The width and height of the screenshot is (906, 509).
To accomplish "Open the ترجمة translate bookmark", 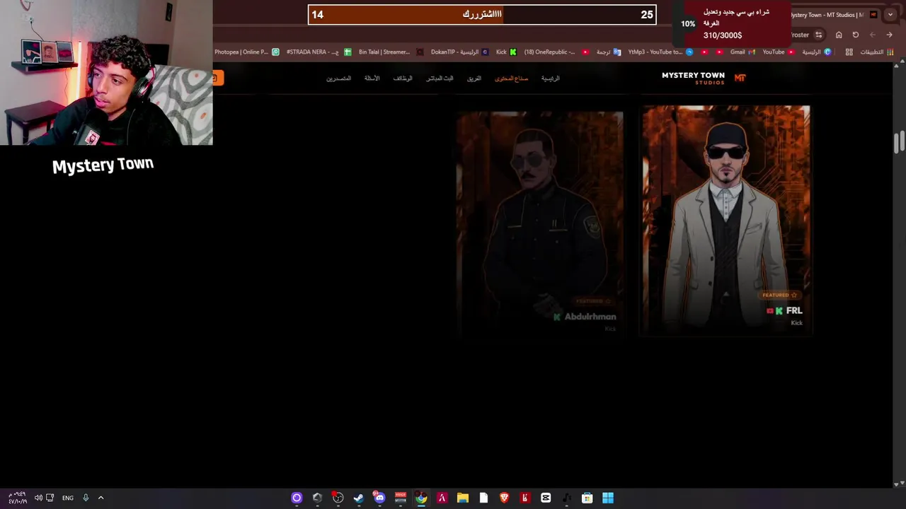I will (x=609, y=52).
